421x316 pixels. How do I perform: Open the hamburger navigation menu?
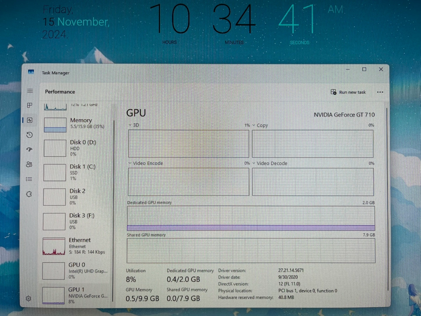click(30, 91)
